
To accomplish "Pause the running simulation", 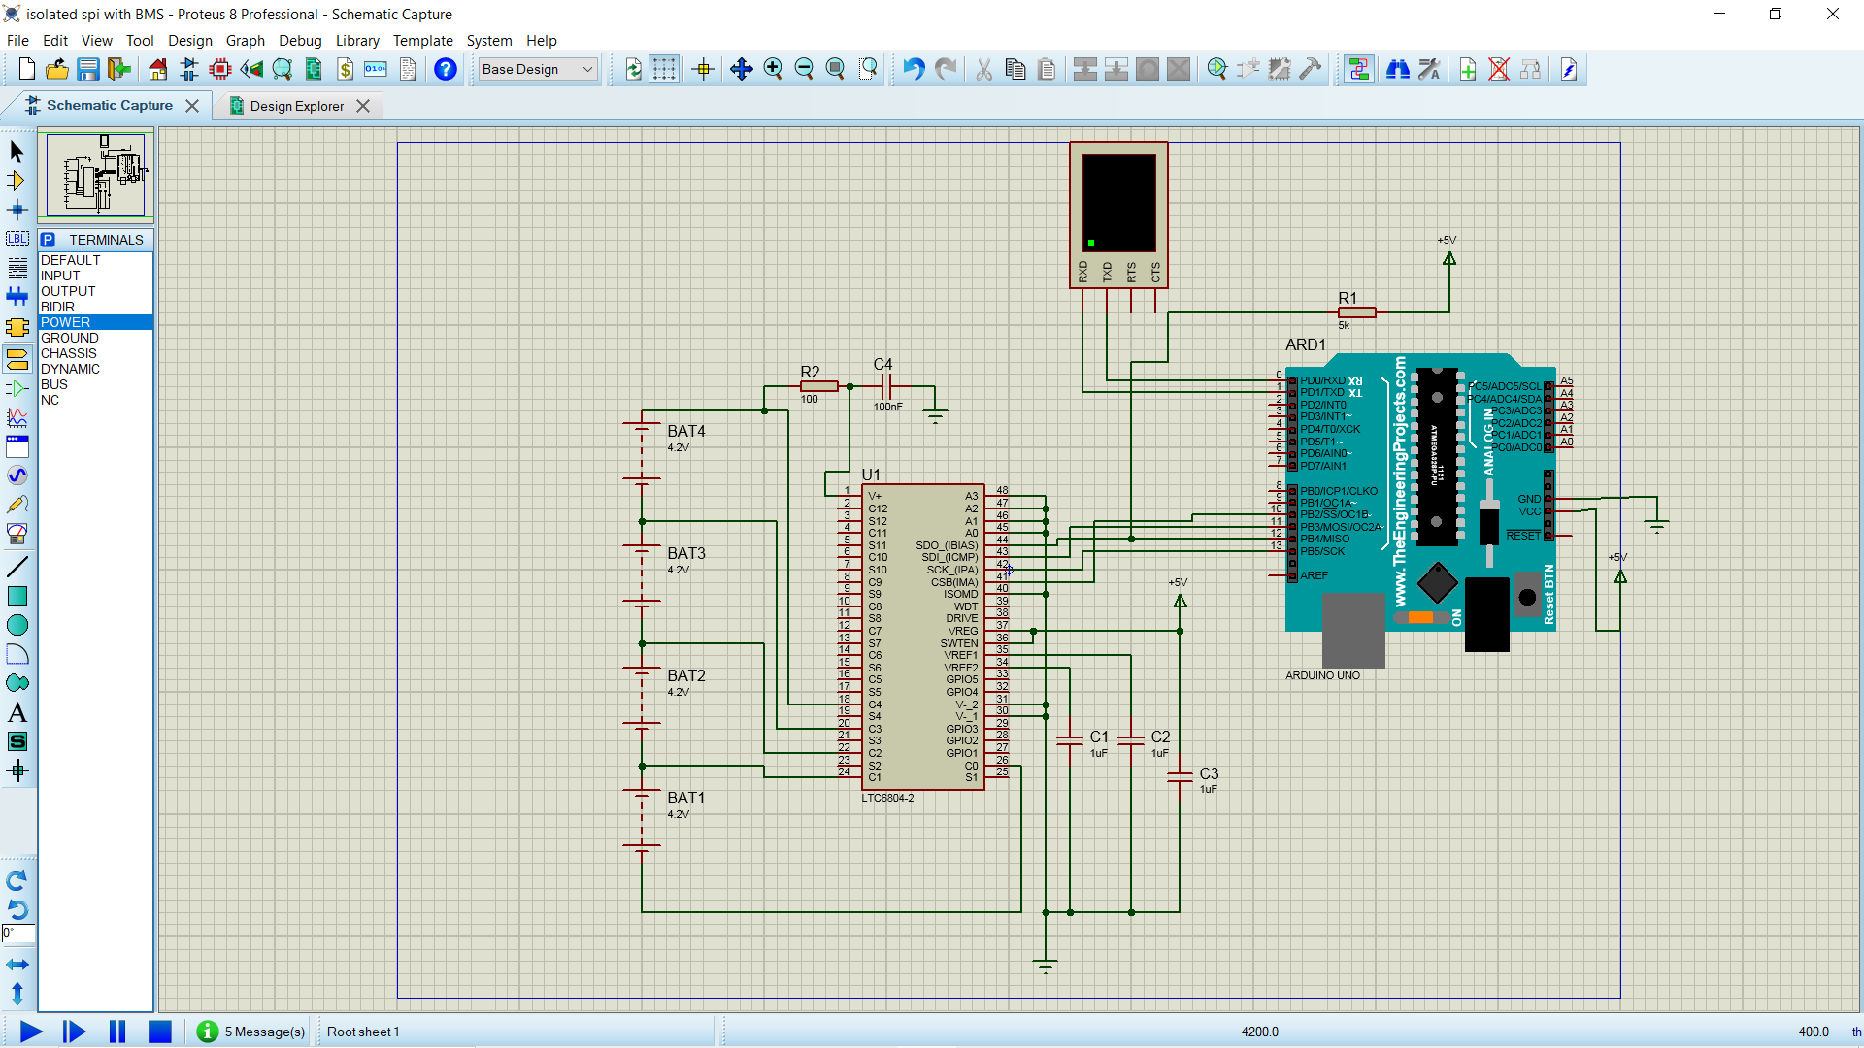I will pyautogui.click(x=116, y=1032).
